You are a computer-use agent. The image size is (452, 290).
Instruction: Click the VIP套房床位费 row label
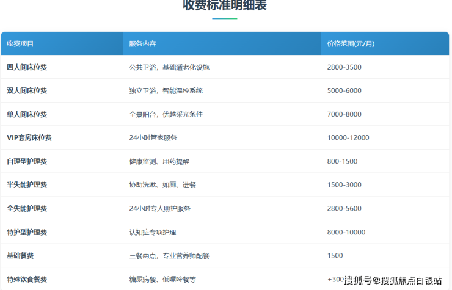pyautogui.click(x=29, y=138)
